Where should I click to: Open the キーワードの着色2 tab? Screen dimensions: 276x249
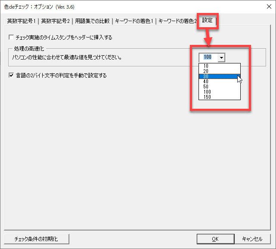tap(177, 21)
